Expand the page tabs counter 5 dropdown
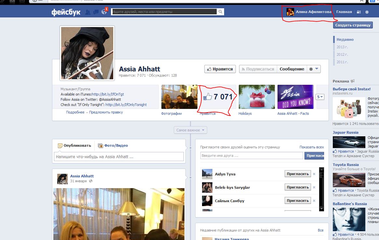Viewport: 379px width, 240px height. tap(320, 97)
